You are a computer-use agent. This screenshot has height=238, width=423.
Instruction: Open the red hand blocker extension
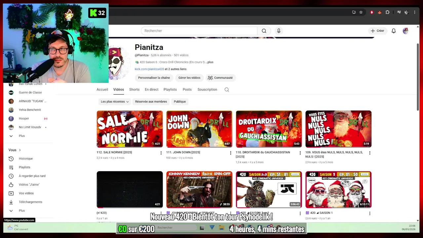(x=372, y=12)
